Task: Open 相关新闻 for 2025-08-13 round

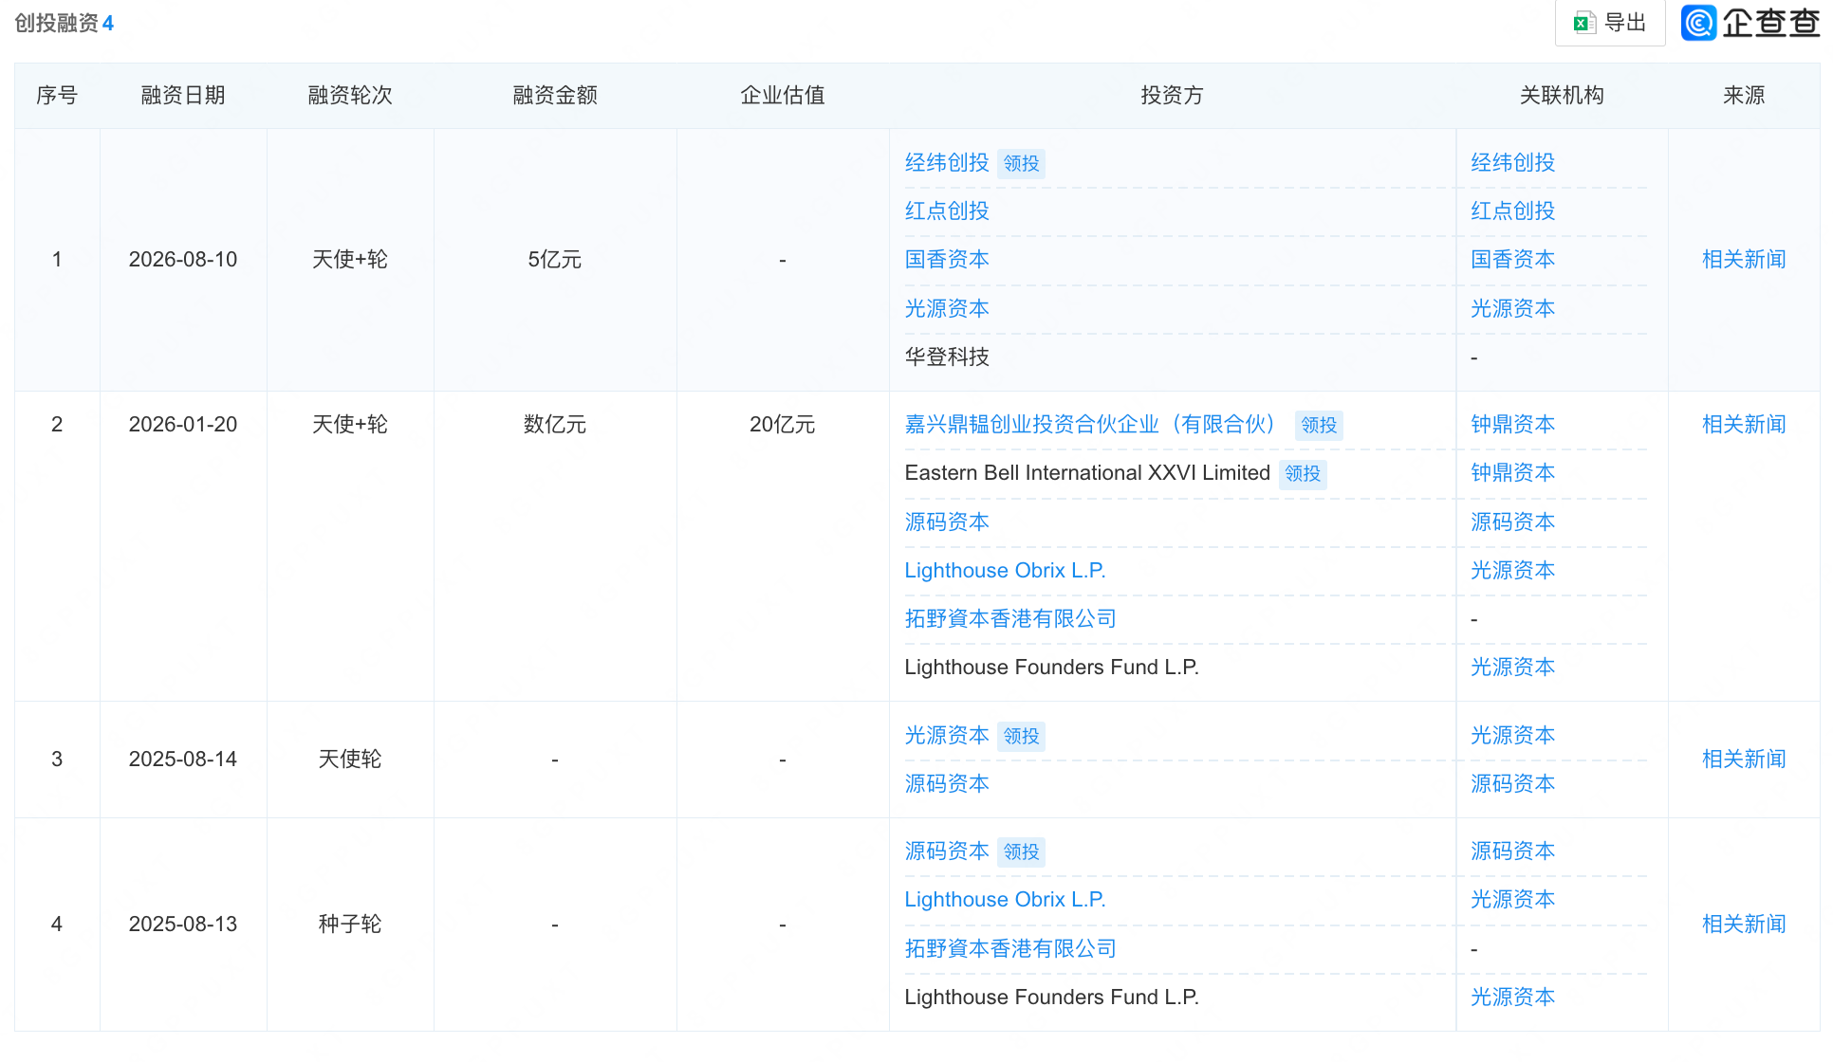Action: coord(1744,925)
